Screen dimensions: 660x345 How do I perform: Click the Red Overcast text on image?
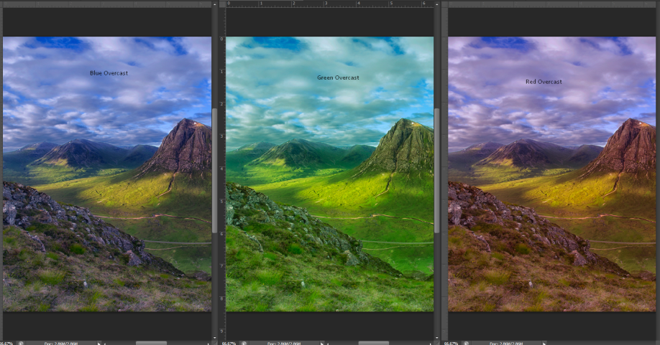(x=544, y=82)
